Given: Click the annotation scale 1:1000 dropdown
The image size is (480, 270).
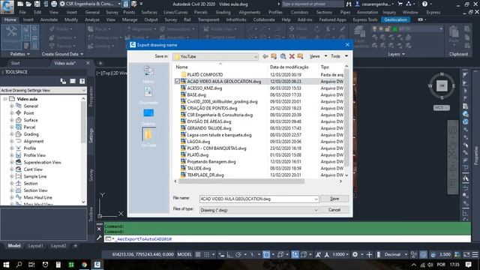Looking at the screenshot, I should pos(340,254).
